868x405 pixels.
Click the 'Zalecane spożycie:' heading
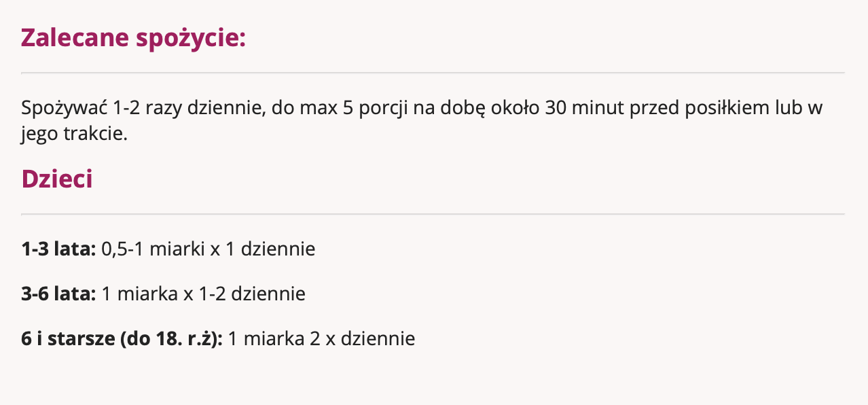tap(133, 38)
